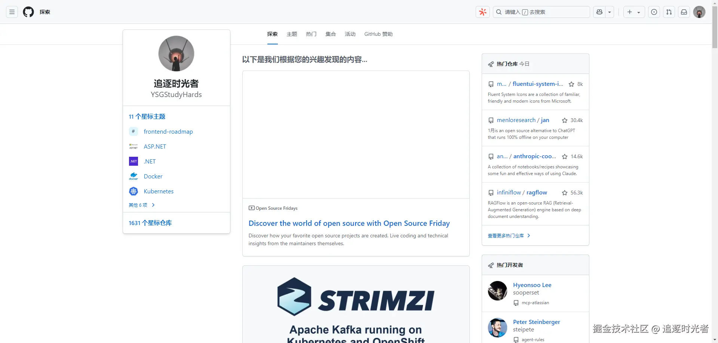Switch to the 活动 tab
Viewport: 718px width, 343px height.
click(x=350, y=34)
